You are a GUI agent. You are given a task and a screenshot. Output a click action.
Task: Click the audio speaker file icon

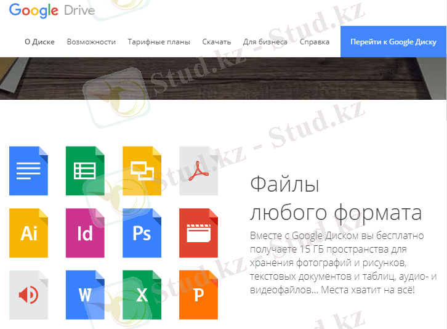point(28,294)
